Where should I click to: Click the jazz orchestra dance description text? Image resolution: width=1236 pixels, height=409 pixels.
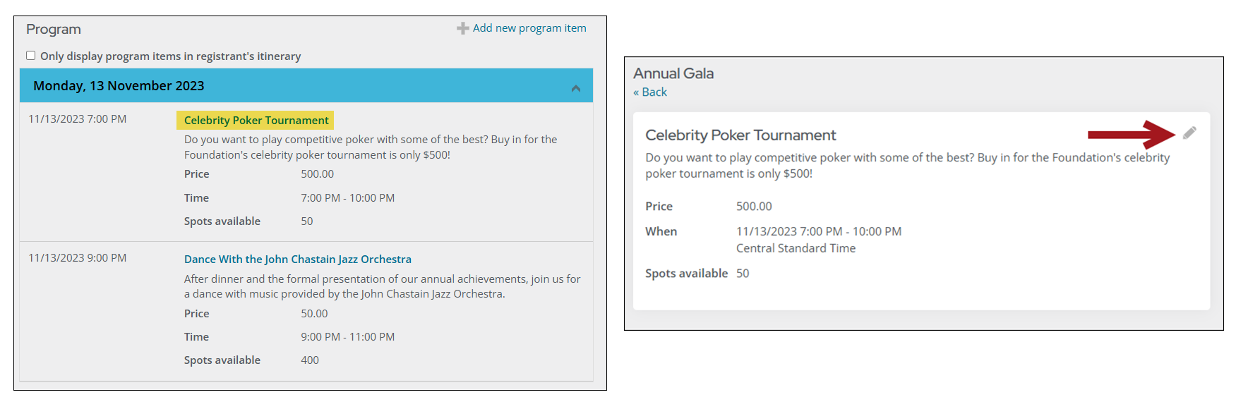pos(383,286)
